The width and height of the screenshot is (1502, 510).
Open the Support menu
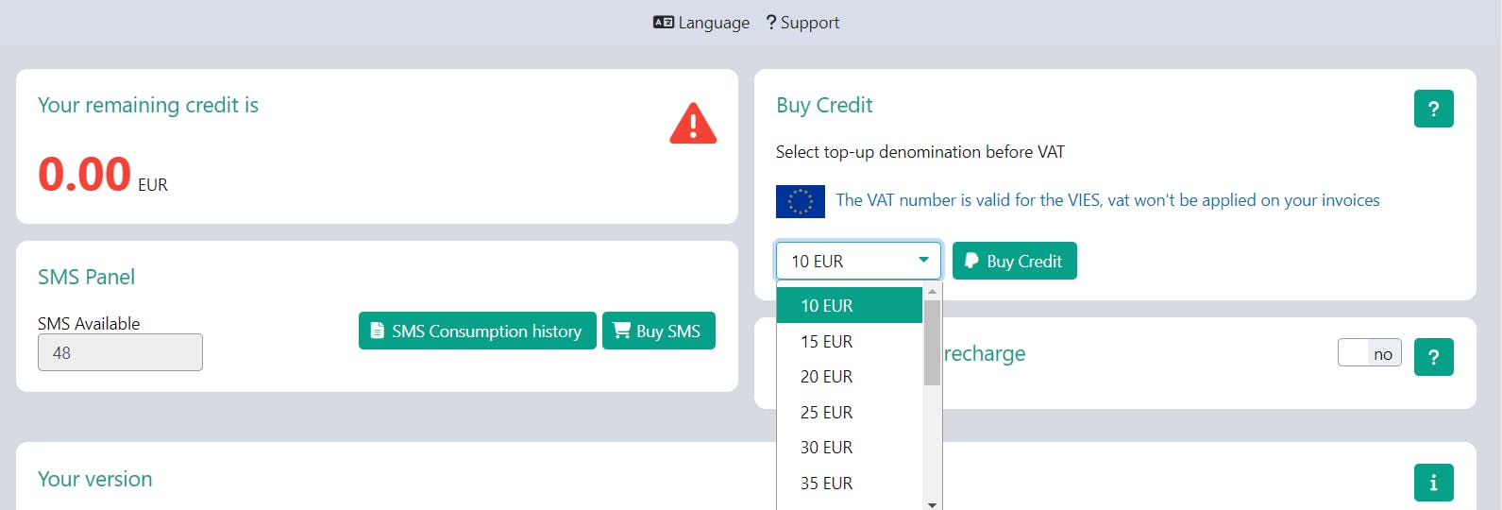pos(802,23)
